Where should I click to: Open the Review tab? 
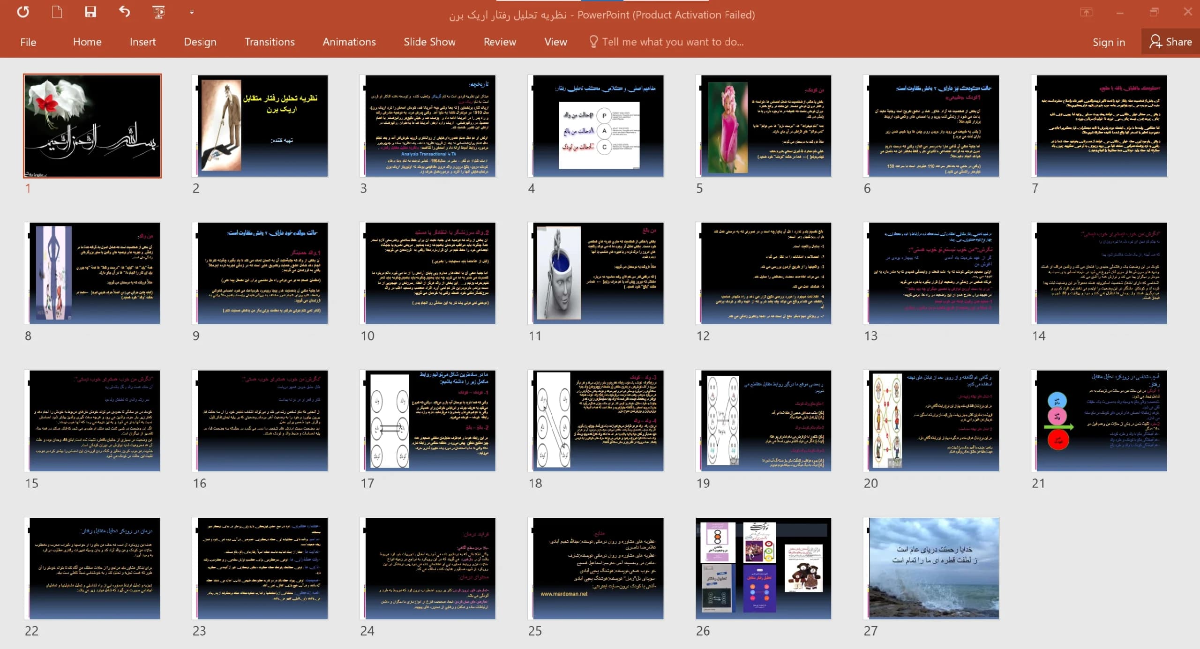[x=500, y=42]
